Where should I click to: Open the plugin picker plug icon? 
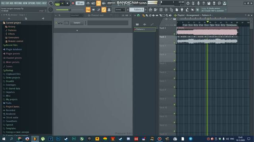[x=182, y=10]
